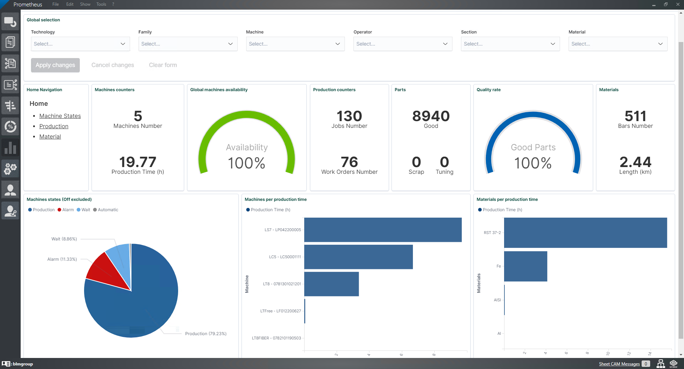Viewport: 684px width, 369px height.
Task: Open the stacked documents icon in sidebar
Action: coord(10,42)
